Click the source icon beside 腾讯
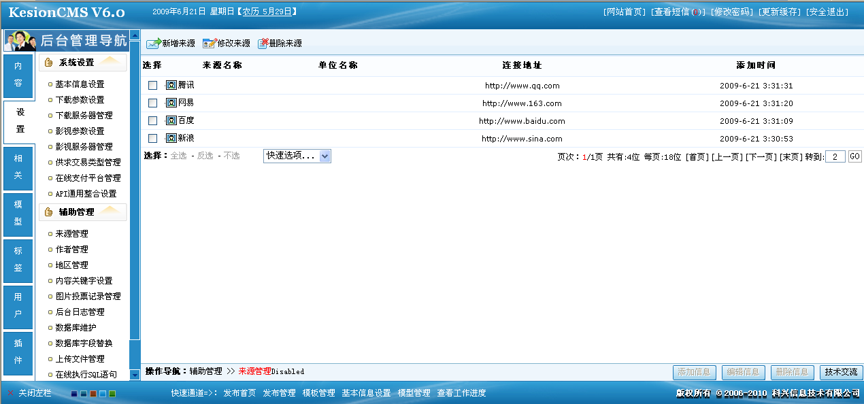 [171, 85]
